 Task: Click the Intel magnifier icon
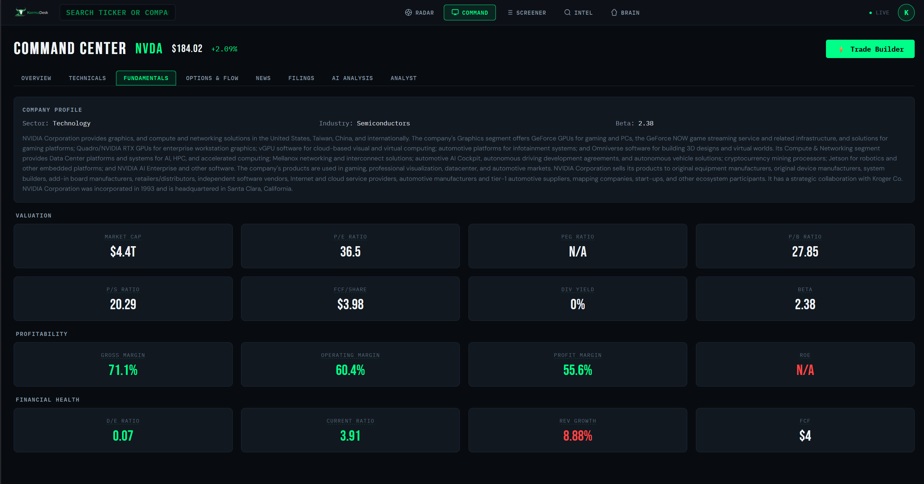pyautogui.click(x=567, y=13)
